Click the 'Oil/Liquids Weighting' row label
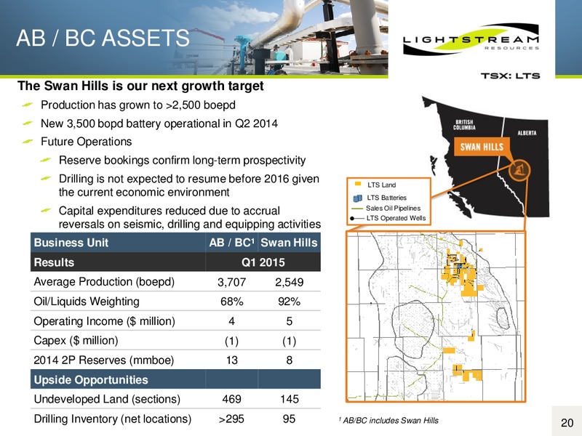582x436 pixels. click(87, 302)
